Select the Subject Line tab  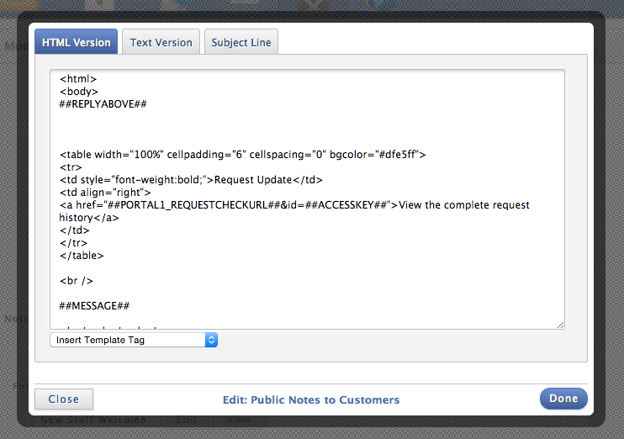(x=241, y=42)
